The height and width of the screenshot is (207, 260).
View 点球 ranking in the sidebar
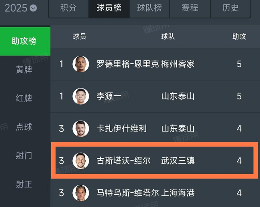24,127
